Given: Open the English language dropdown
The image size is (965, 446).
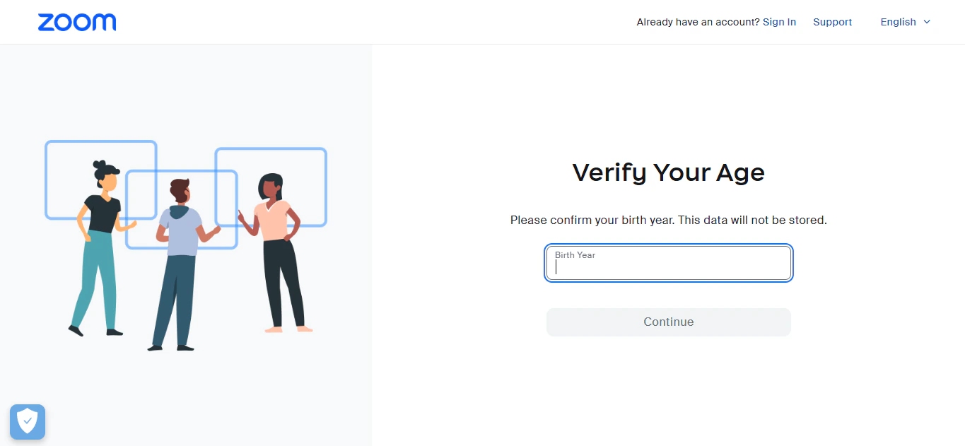Looking at the screenshot, I should pyautogui.click(x=905, y=22).
